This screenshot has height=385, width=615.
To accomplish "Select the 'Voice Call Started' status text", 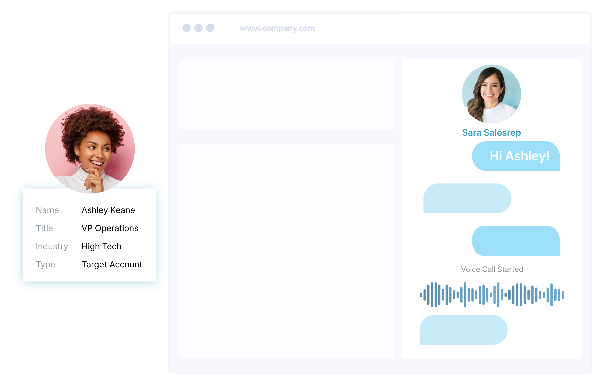I will [492, 269].
